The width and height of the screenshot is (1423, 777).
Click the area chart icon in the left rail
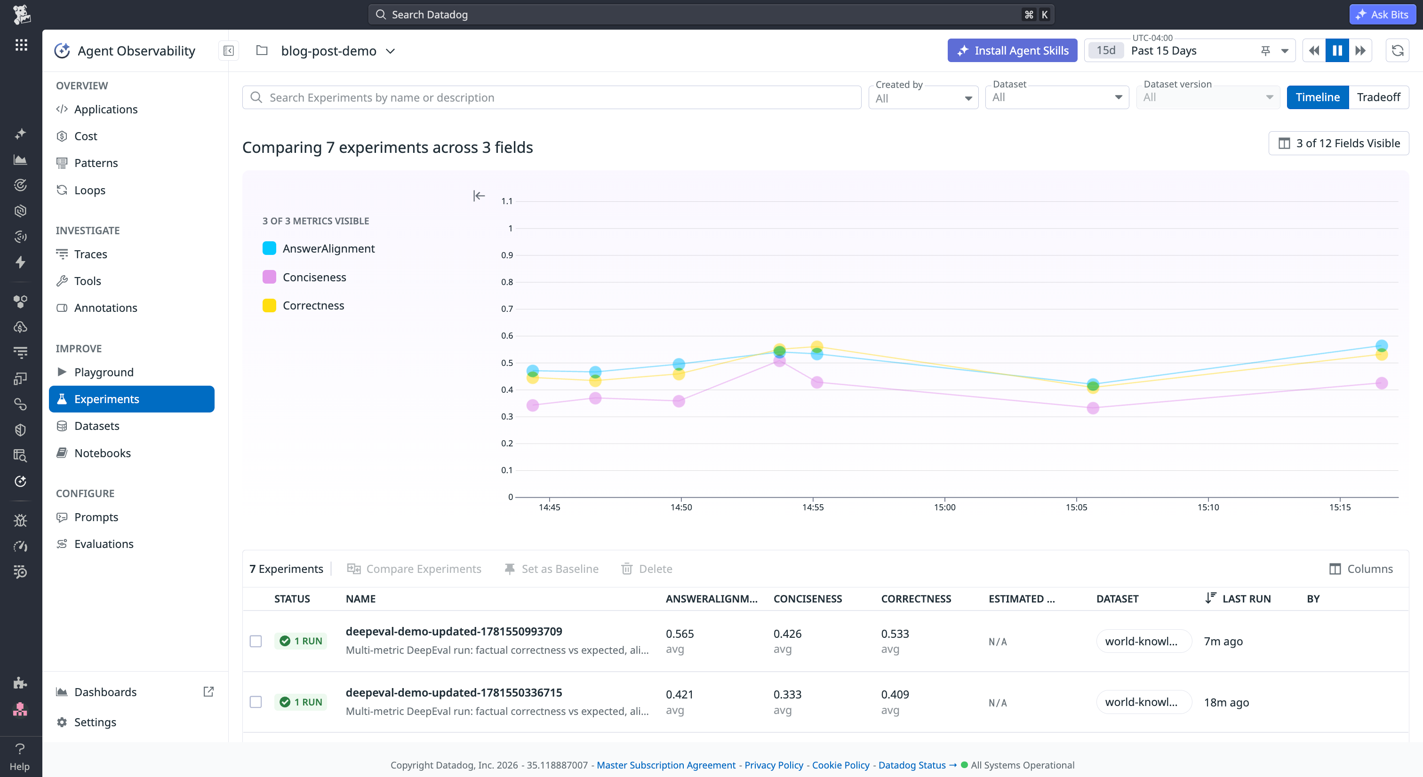(x=20, y=159)
